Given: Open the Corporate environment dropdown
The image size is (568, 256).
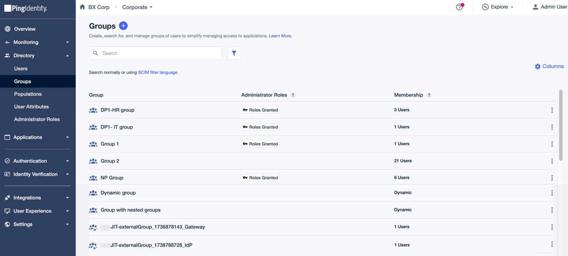Looking at the screenshot, I should pyautogui.click(x=137, y=7).
